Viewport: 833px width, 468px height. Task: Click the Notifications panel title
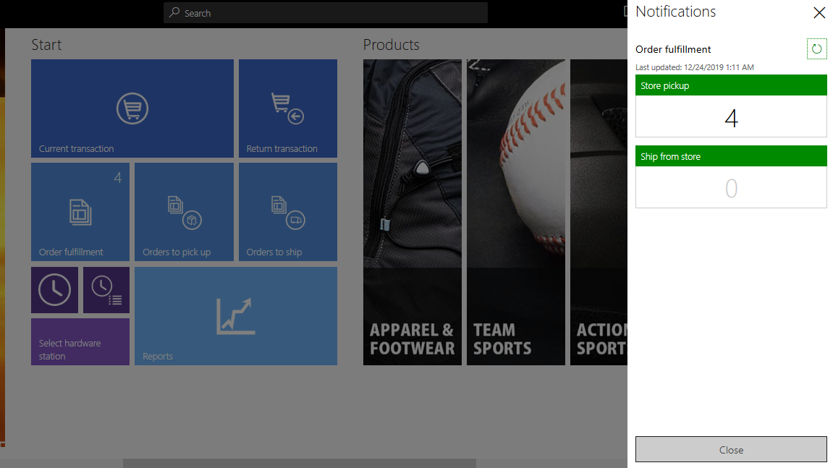[x=676, y=12]
